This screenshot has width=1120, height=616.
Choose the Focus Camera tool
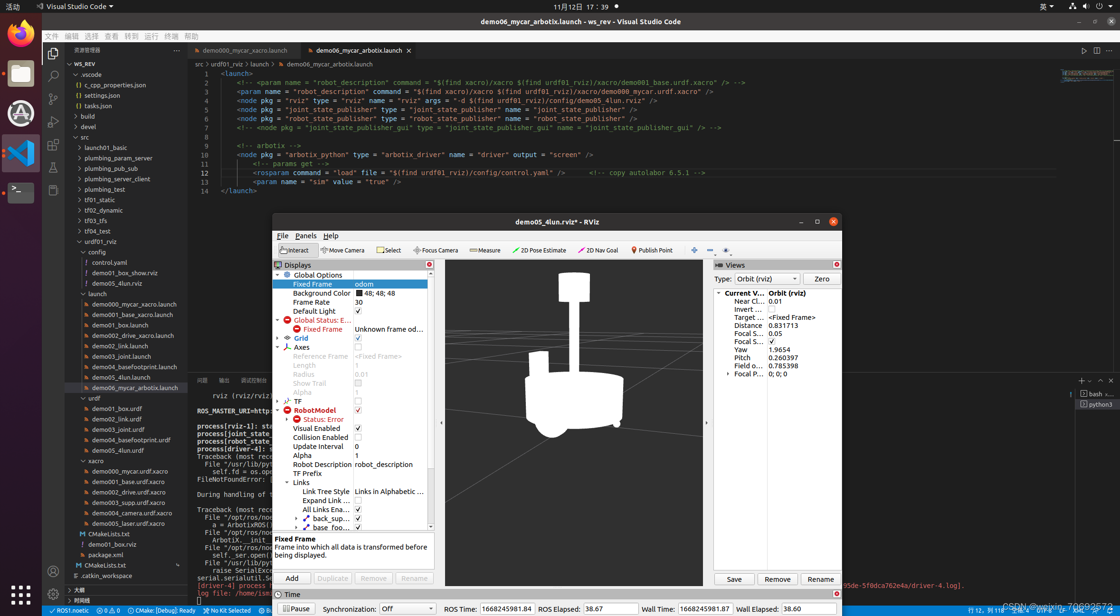pos(436,250)
